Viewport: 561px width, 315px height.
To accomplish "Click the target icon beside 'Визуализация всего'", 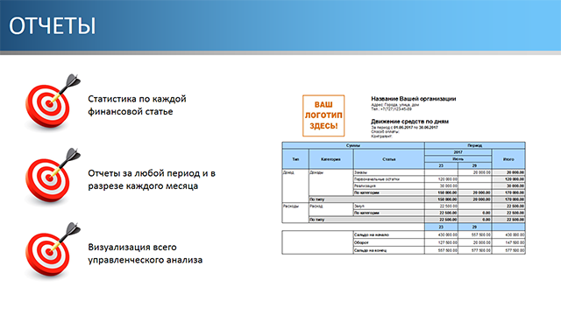I will [x=53, y=251].
